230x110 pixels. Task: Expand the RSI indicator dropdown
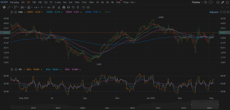click(x=24, y=69)
